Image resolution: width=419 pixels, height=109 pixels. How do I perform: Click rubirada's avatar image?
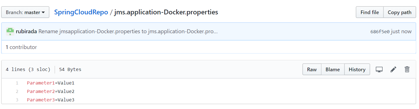[10, 32]
